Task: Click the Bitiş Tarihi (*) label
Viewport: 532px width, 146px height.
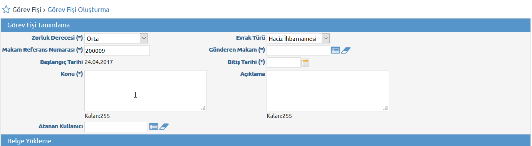Action: [x=246, y=62]
